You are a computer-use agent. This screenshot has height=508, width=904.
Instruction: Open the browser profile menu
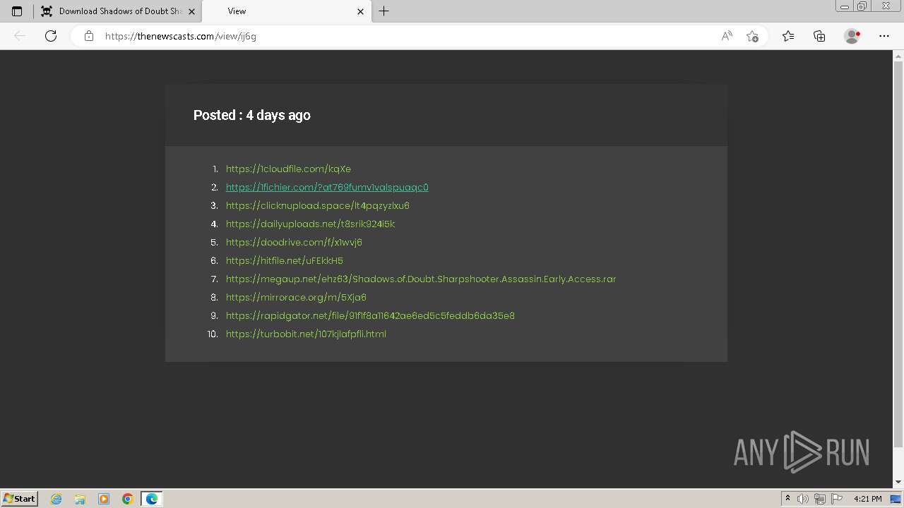point(852,36)
